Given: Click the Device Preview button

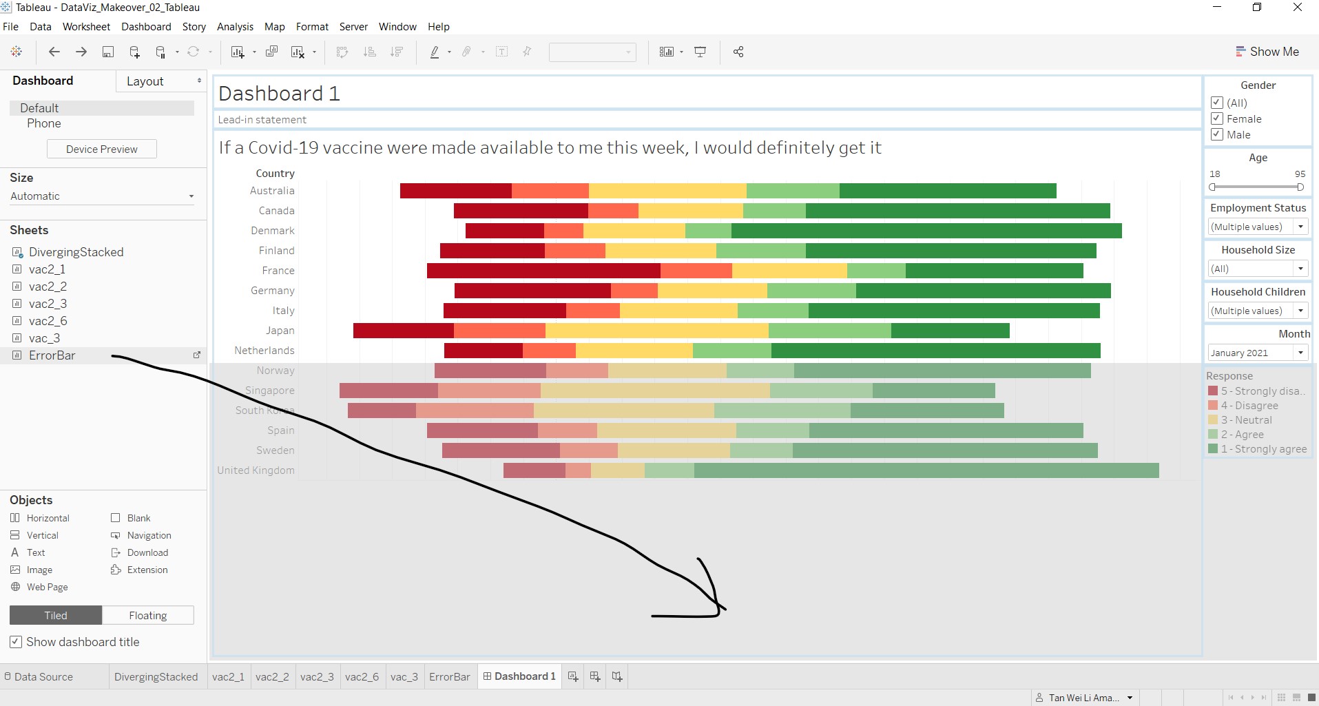Looking at the screenshot, I should pyautogui.click(x=102, y=149).
